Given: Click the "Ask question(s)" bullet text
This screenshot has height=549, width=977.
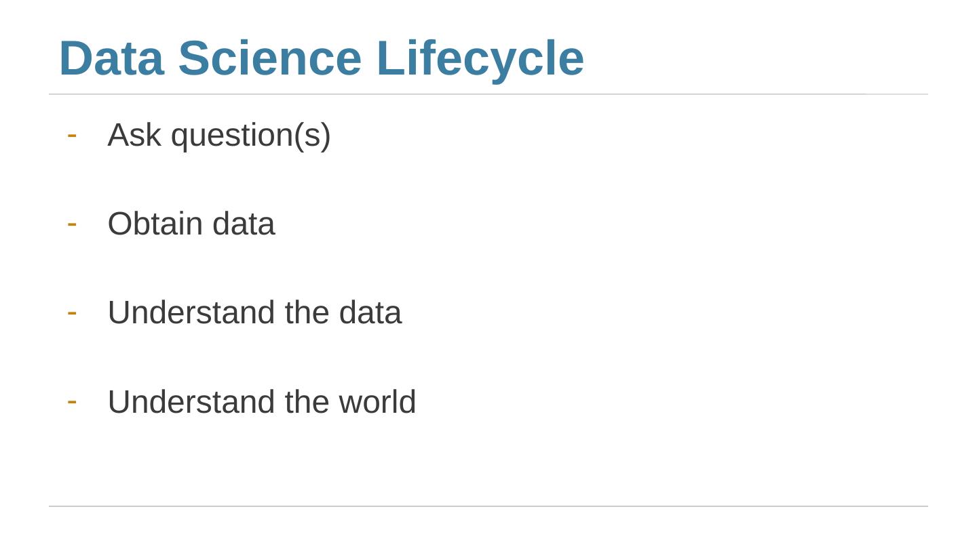Looking at the screenshot, I should tap(218, 135).
